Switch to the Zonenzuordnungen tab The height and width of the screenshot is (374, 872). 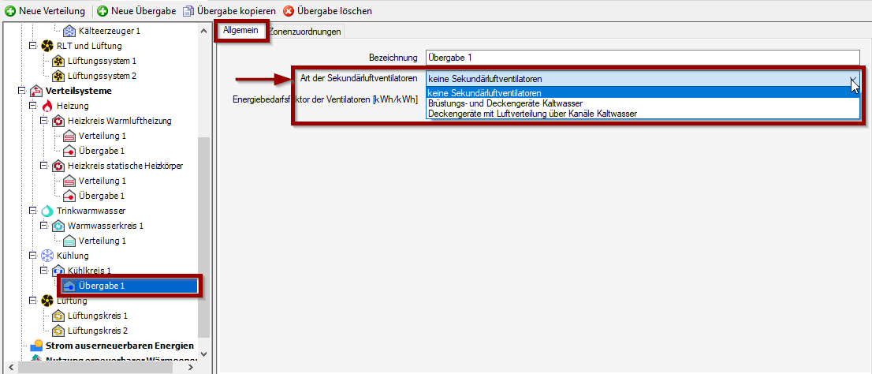pyautogui.click(x=305, y=32)
